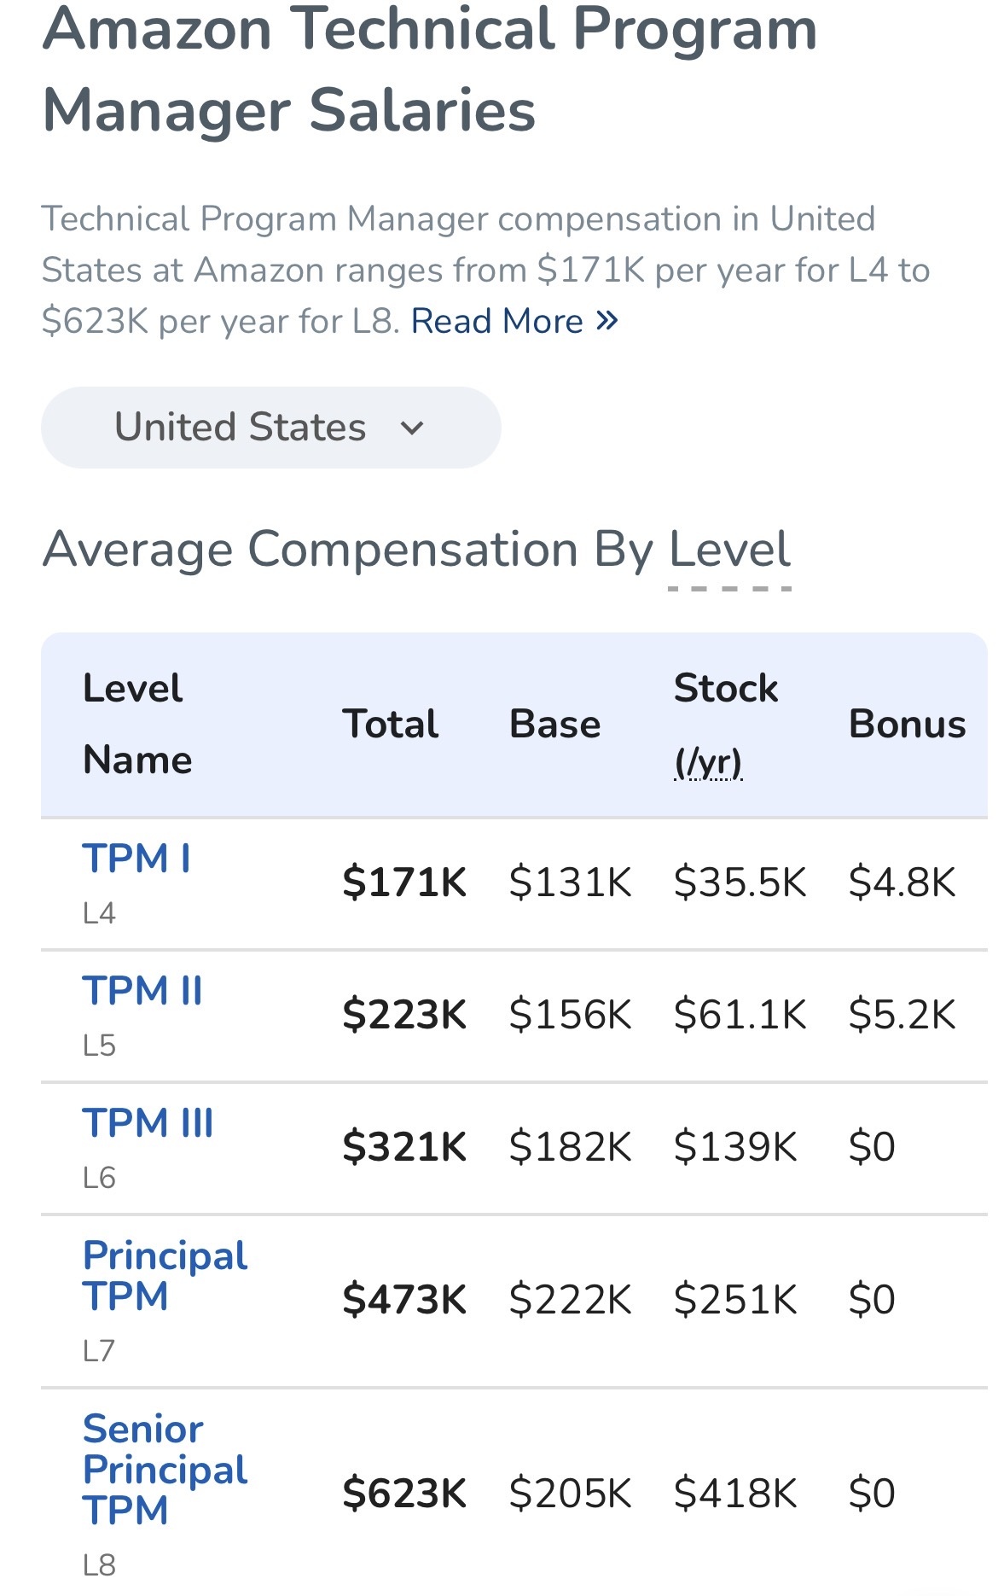Click the Base column header
The height and width of the screenshot is (1596, 1004).
pos(554,724)
